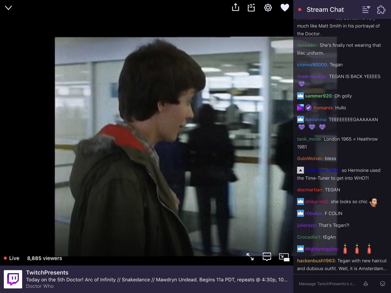Tap sammer920's crown subscriber badge
Image resolution: width=391 pixels, height=293 pixels.
(300, 96)
